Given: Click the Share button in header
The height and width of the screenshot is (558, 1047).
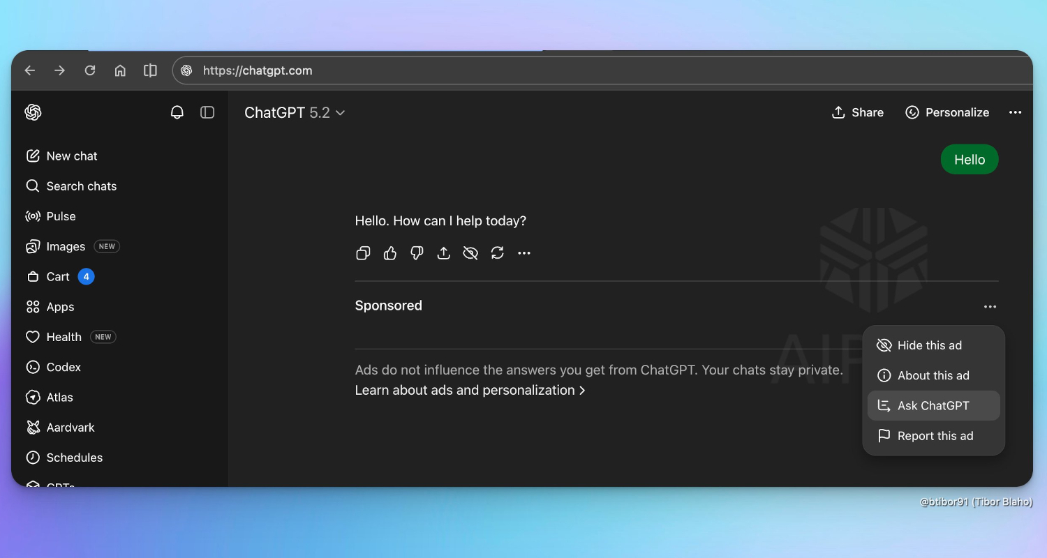Looking at the screenshot, I should click(858, 113).
